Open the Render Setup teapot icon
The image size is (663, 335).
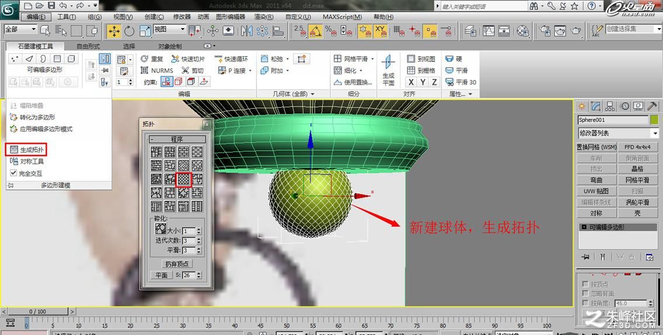pos(545,31)
